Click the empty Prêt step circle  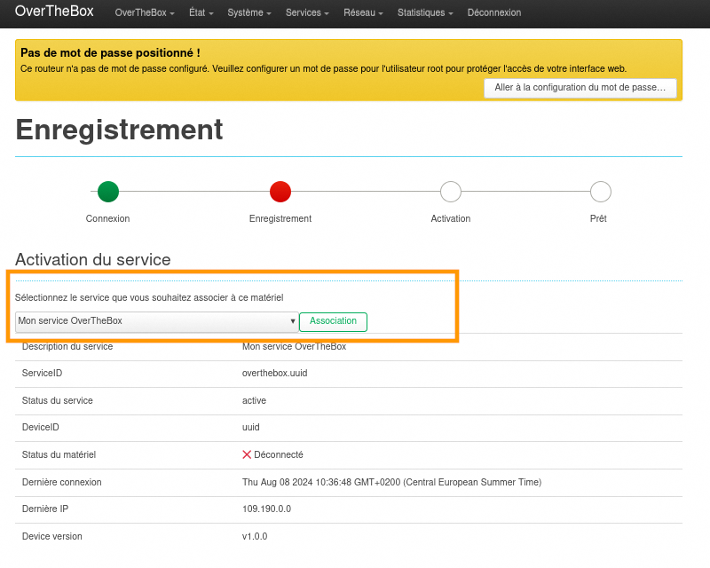pos(601,192)
